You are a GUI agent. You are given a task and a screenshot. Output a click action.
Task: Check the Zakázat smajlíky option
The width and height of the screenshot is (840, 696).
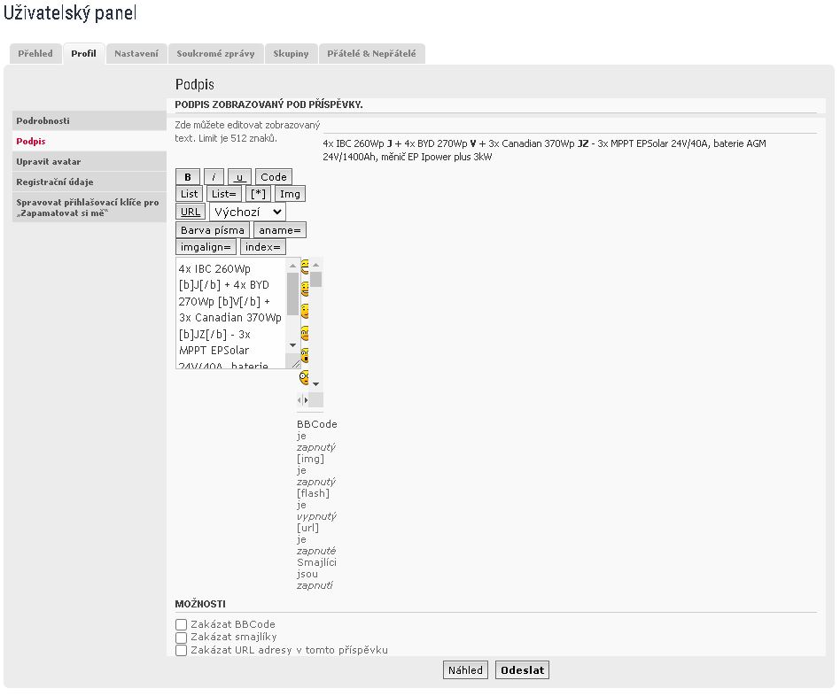pos(181,637)
